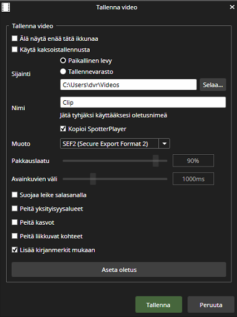Enable 'Peitä yksityisyysalueet' checkbox
The image size is (237, 317).
pyautogui.click(x=15, y=209)
